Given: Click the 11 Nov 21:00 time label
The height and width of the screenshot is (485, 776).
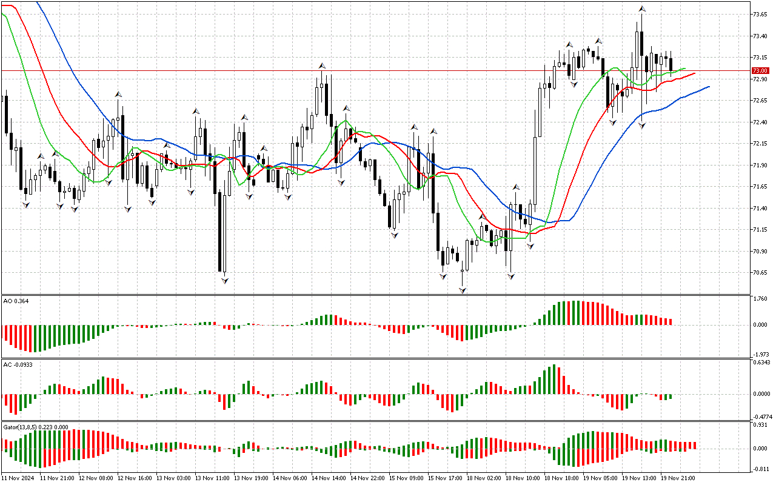Looking at the screenshot, I should click(58, 478).
